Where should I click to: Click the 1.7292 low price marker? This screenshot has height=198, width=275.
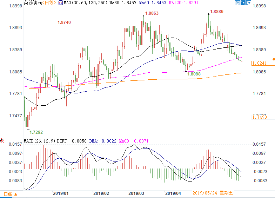pyautogui.click(x=36, y=132)
